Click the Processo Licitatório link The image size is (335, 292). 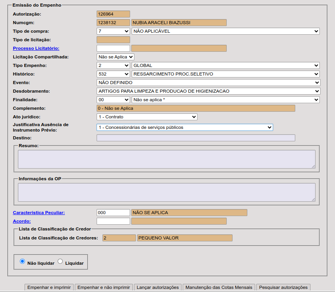[36, 48]
